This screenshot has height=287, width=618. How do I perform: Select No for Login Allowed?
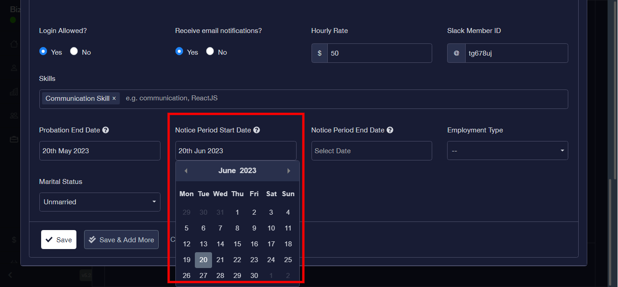click(x=74, y=52)
